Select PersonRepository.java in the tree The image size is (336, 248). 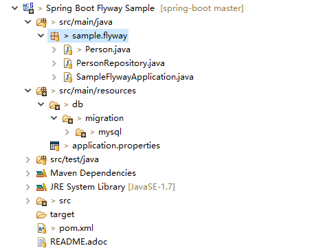(x=120, y=63)
